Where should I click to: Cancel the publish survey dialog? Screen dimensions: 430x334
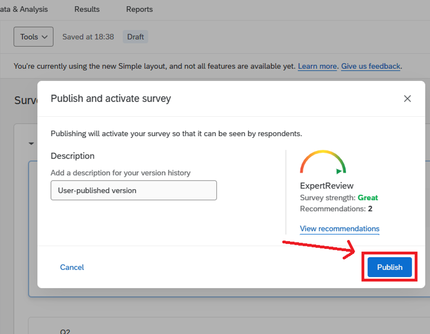tap(72, 267)
